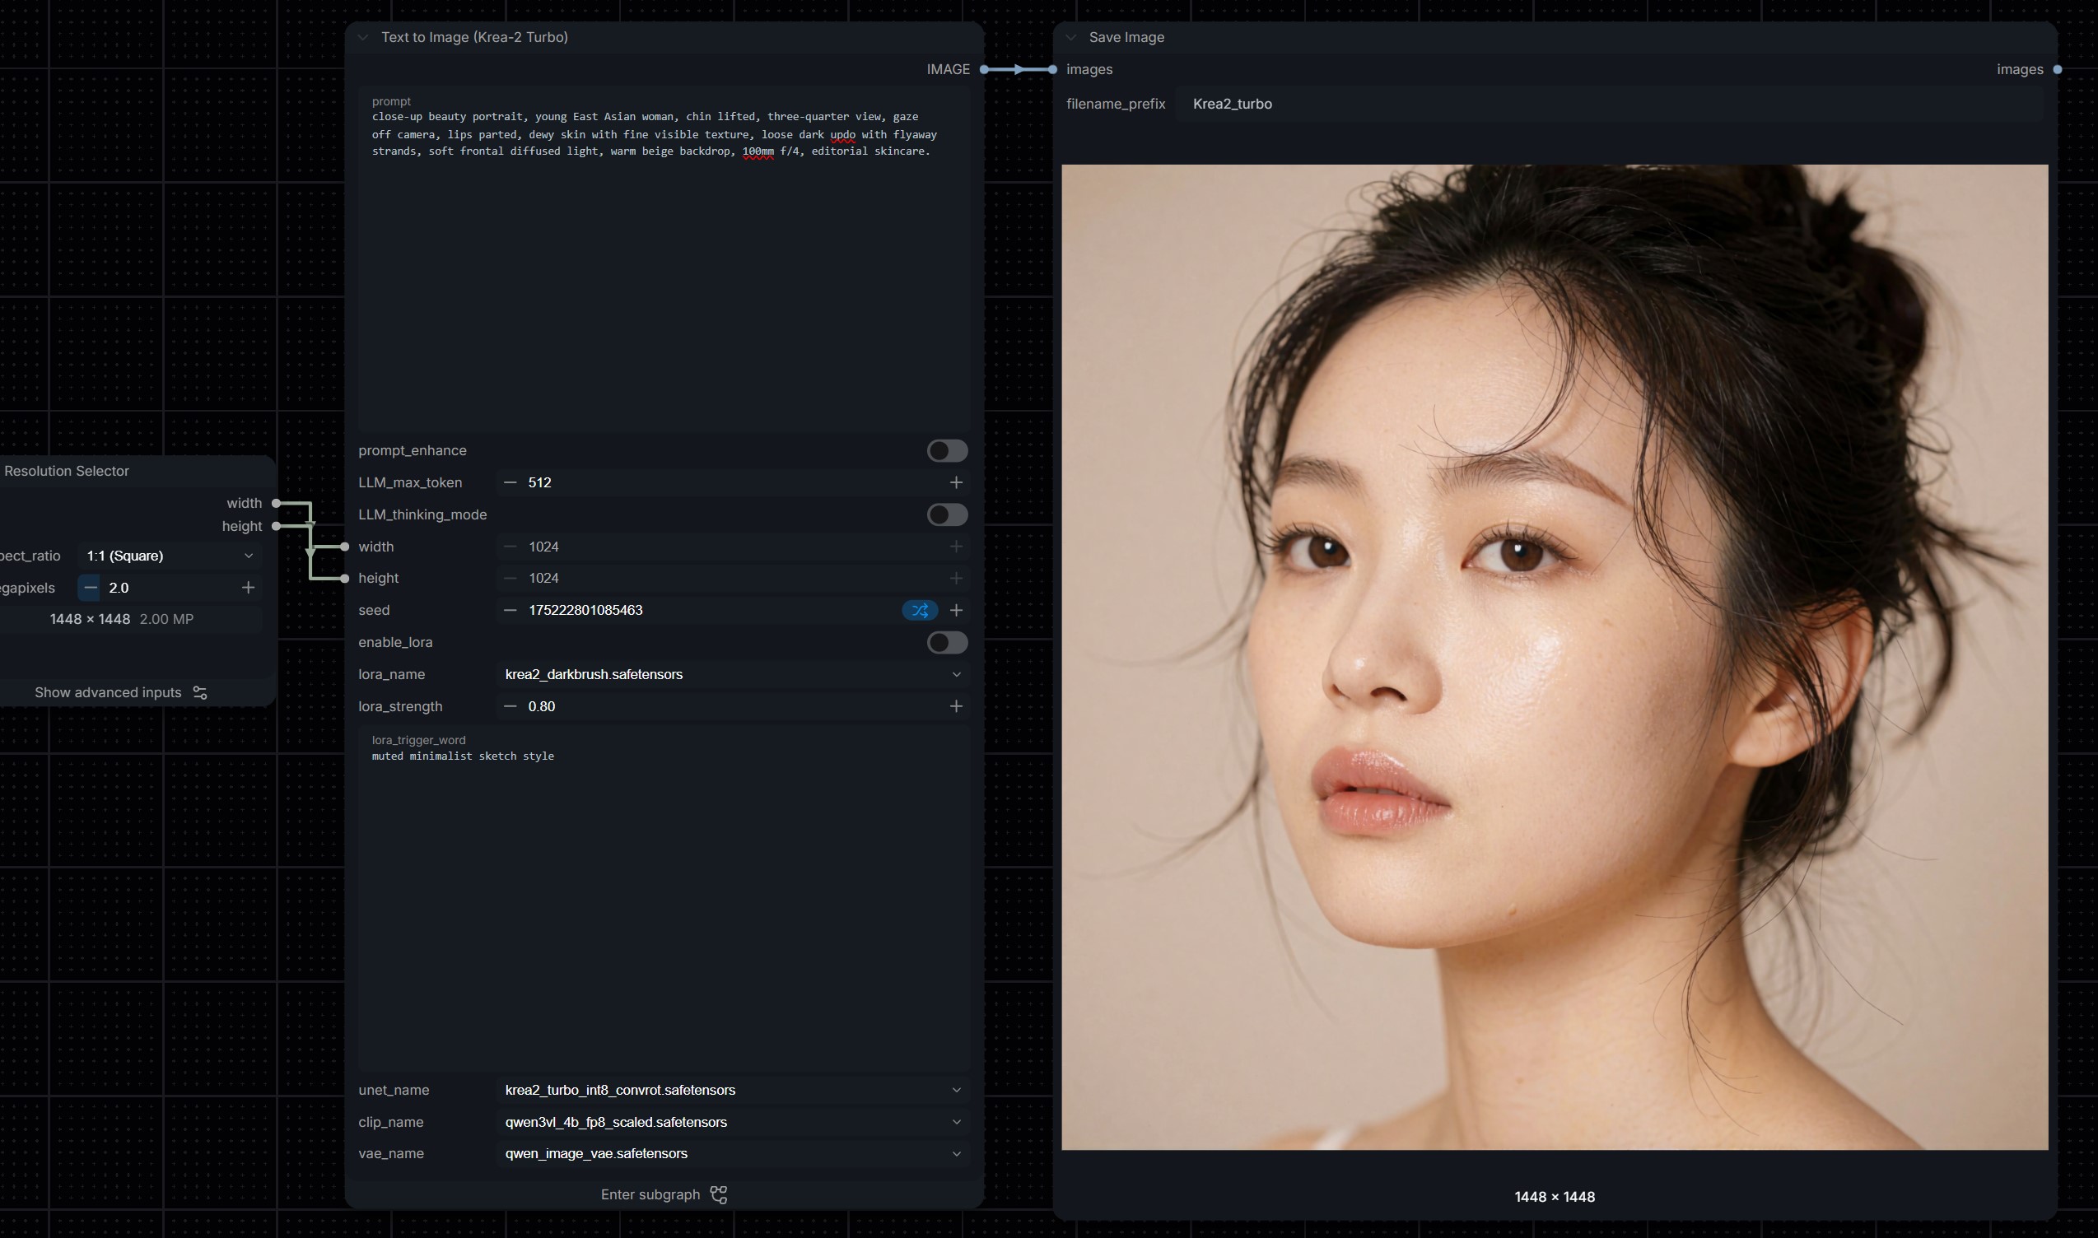Screen dimensions: 2098x1238
Task: Click the Resolution Selector width output socket
Action: (276, 503)
